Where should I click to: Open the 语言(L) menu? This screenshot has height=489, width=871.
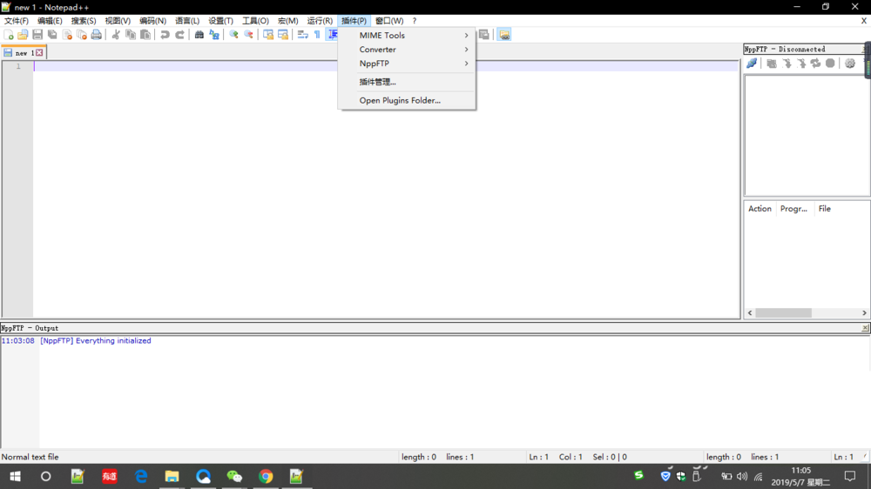186,21
